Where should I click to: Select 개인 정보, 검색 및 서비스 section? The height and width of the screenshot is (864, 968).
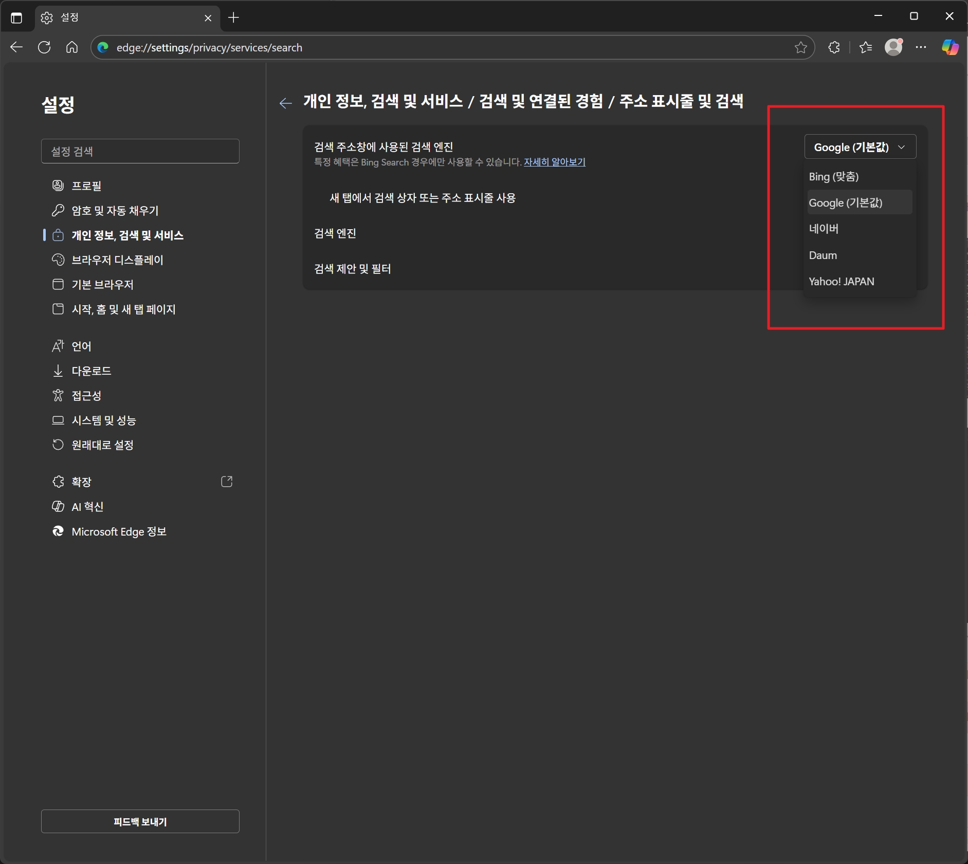(140, 235)
